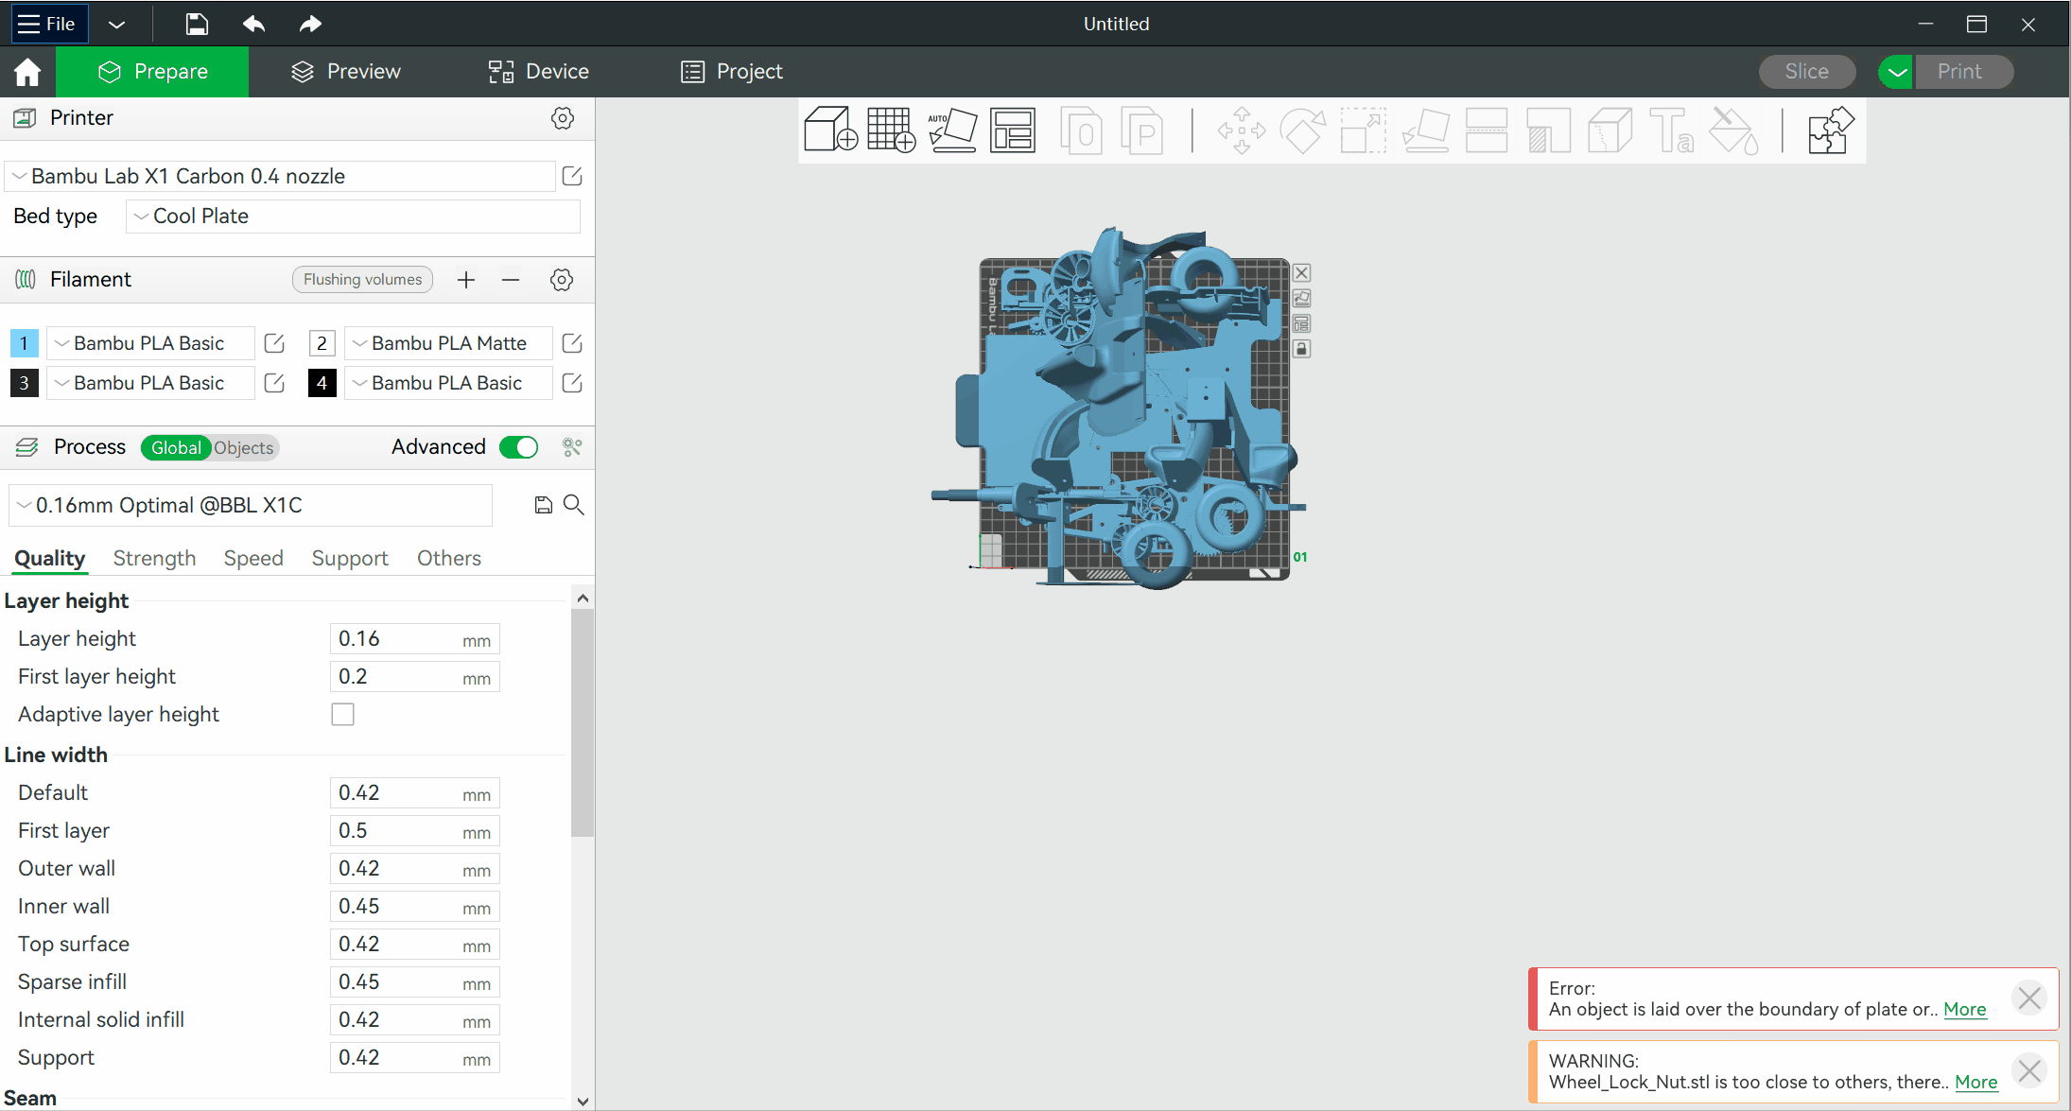The height and width of the screenshot is (1111, 2071).
Task: Toggle the Advanced mode switch
Action: [519, 447]
